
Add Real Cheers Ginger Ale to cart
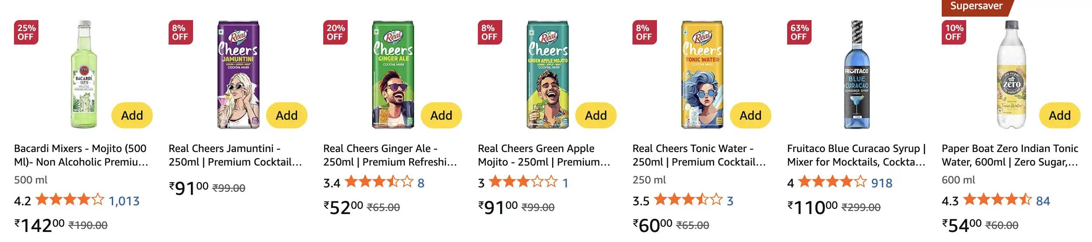(441, 115)
